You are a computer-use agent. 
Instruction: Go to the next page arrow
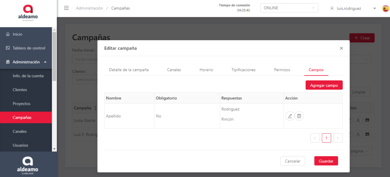click(338, 138)
